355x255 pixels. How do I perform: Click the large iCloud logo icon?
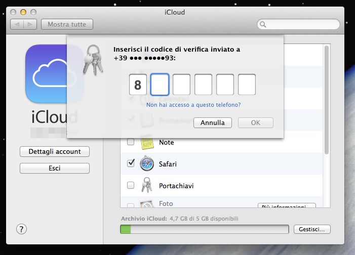click(x=55, y=74)
